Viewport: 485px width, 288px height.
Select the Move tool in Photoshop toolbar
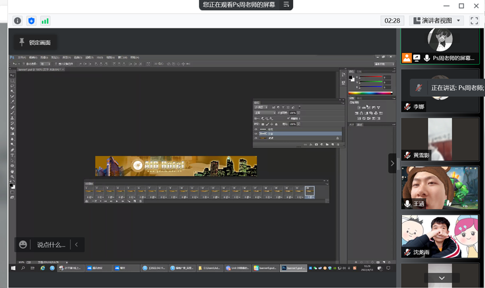coord(12,75)
